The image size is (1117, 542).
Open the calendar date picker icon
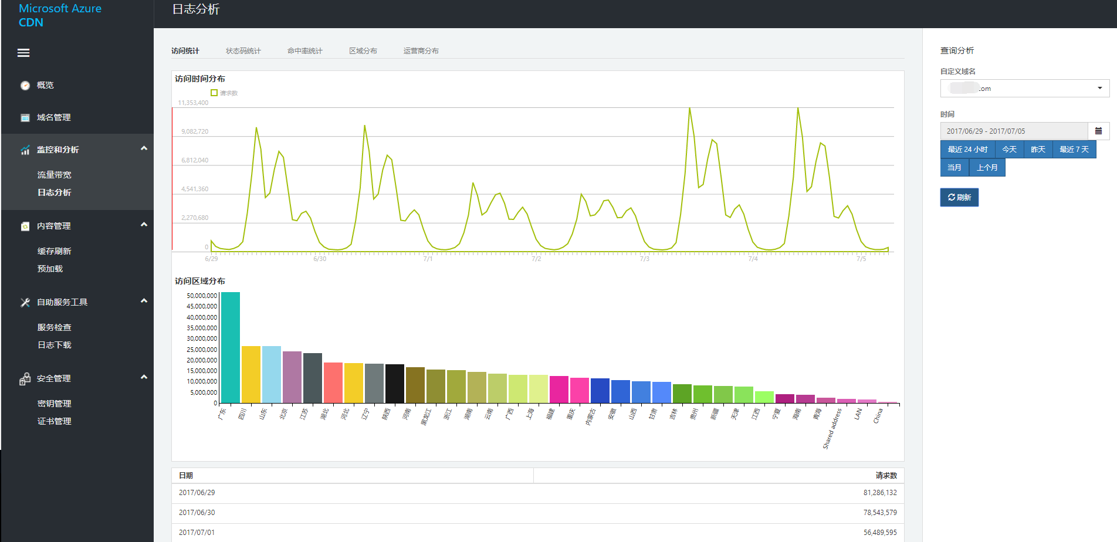point(1098,131)
